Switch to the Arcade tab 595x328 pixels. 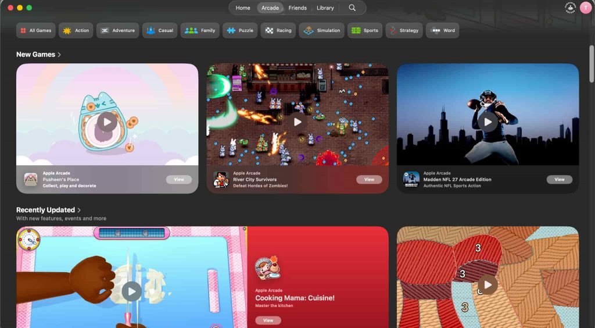(270, 8)
